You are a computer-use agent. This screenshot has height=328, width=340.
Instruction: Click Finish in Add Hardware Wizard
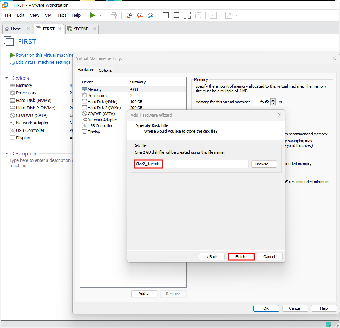pyautogui.click(x=241, y=257)
